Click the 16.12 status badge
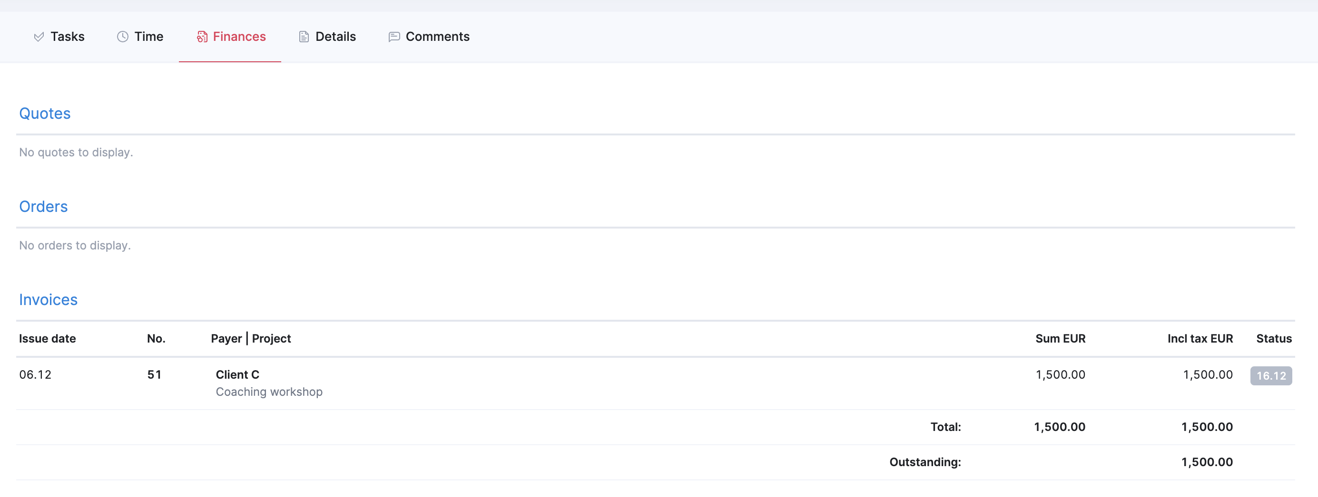 [x=1271, y=376]
